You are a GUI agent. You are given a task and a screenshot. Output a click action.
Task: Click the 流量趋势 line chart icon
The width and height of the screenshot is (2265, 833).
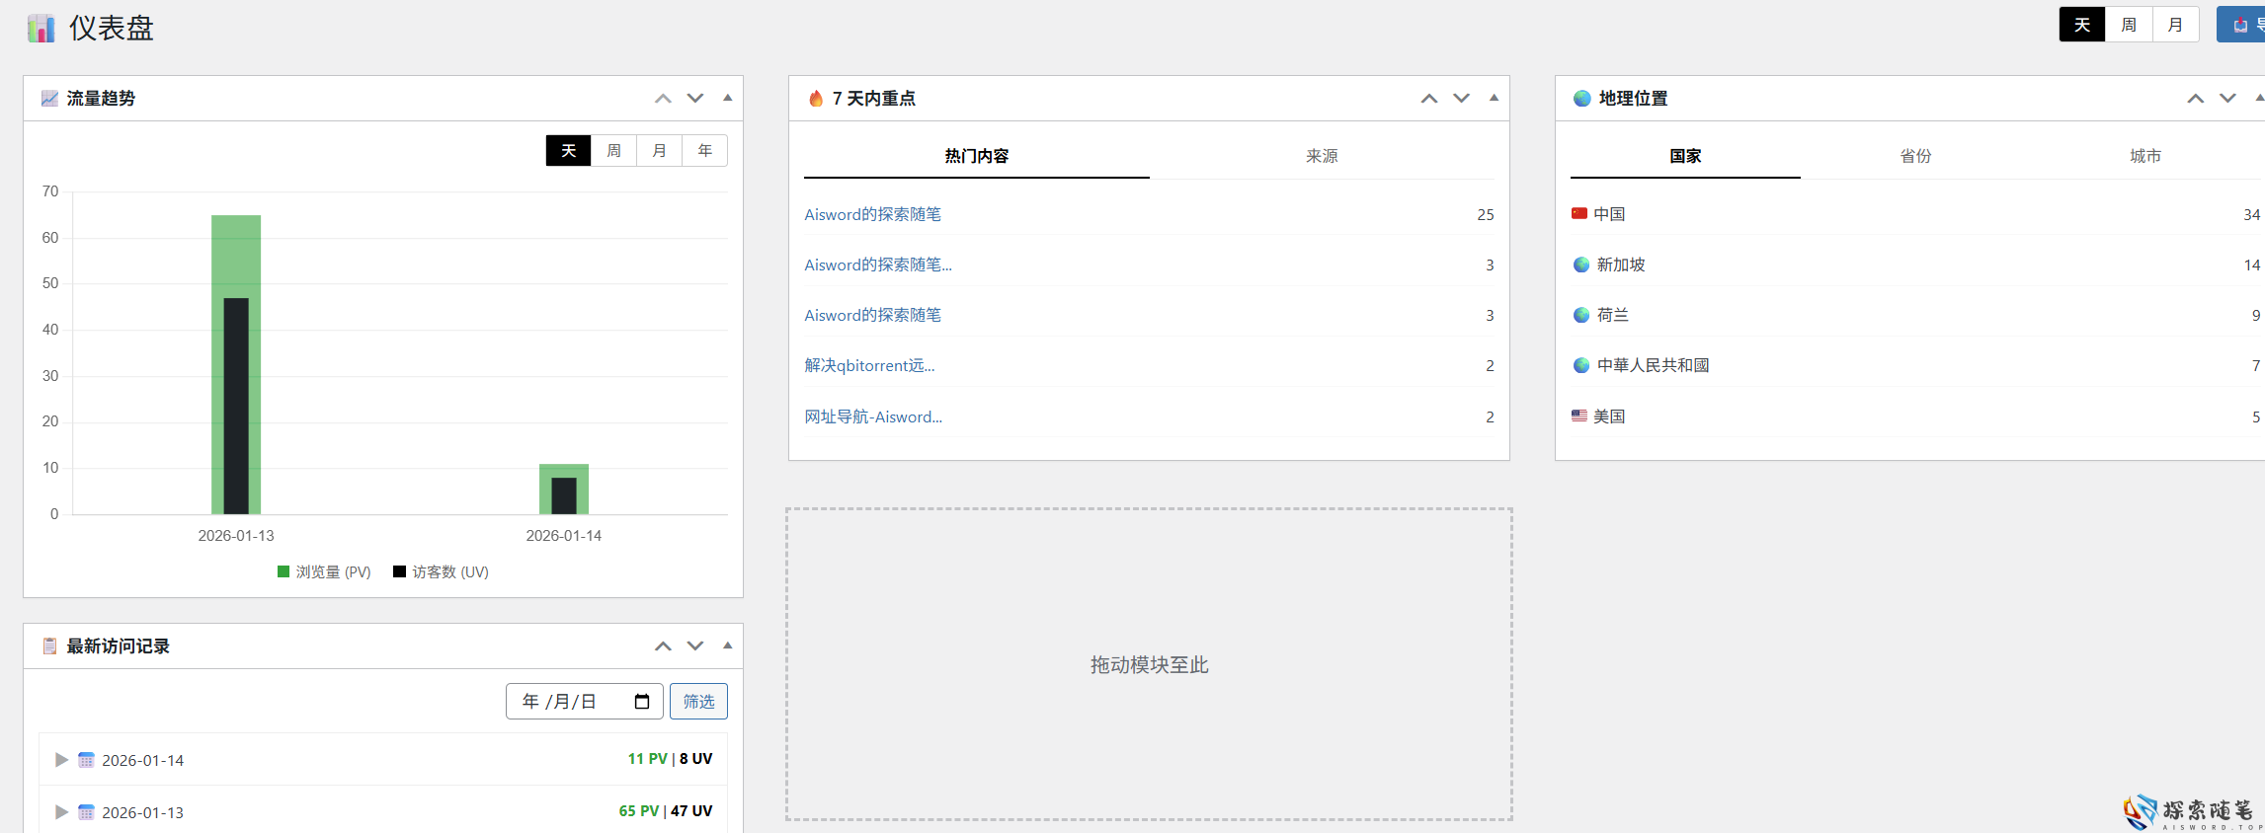tap(49, 98)
